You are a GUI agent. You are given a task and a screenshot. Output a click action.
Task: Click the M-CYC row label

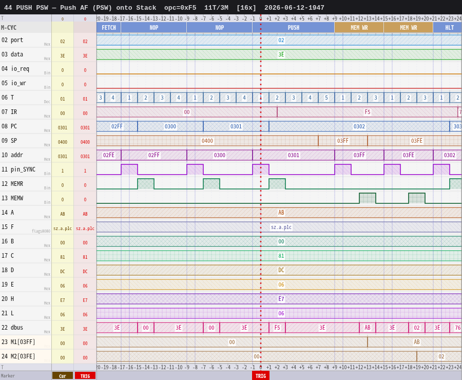pyautogui.click(x=9, y=28)
